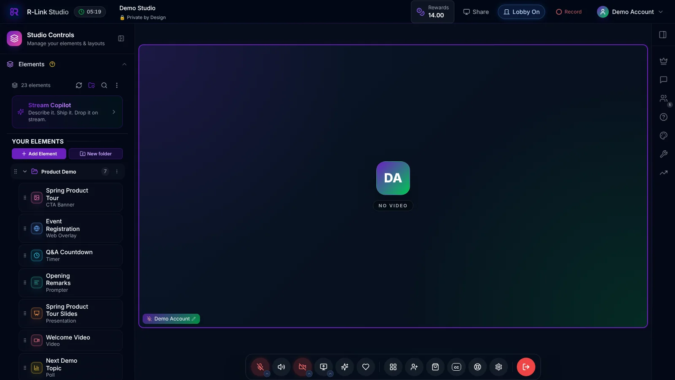Unmute the microphone in bottom toolbar

point(260,367)
